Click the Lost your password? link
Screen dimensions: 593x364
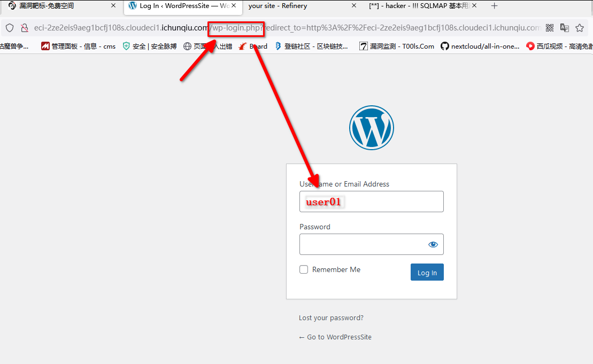pyautogui.click(x=331, y=317)
